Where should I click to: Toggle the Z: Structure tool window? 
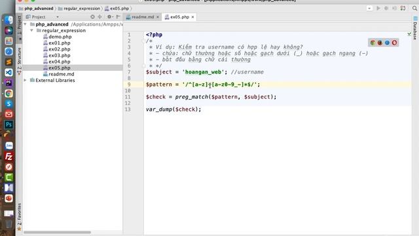[19, 61]
